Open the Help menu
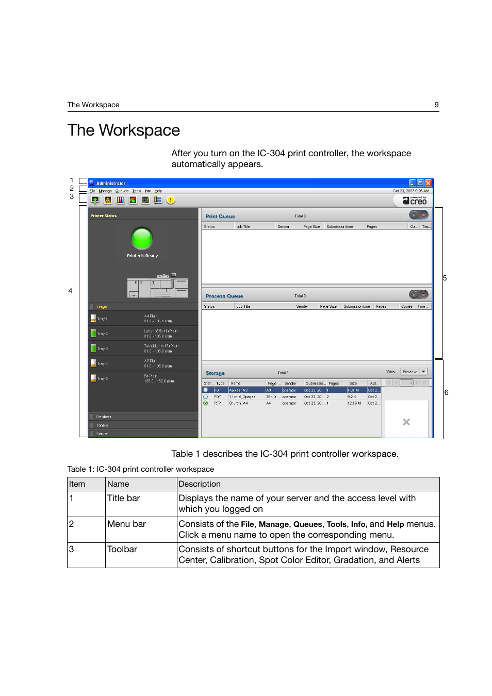 [158, 191]
